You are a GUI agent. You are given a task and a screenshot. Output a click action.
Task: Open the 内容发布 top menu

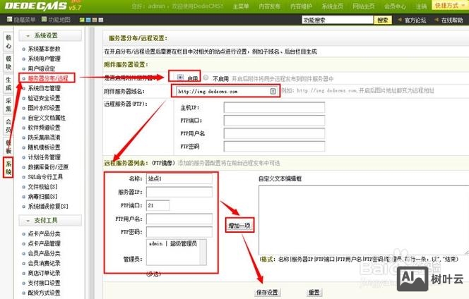[x=269, y=6]
